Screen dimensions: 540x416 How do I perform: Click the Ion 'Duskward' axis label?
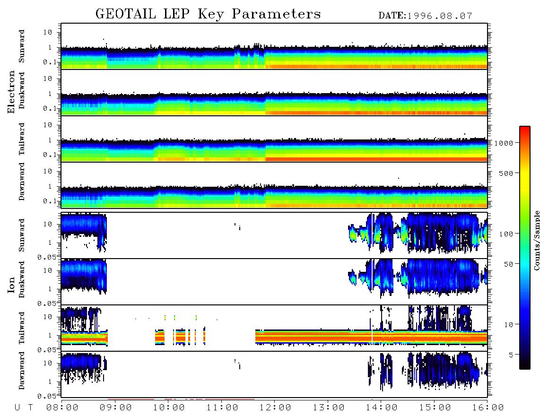[22, 279]
